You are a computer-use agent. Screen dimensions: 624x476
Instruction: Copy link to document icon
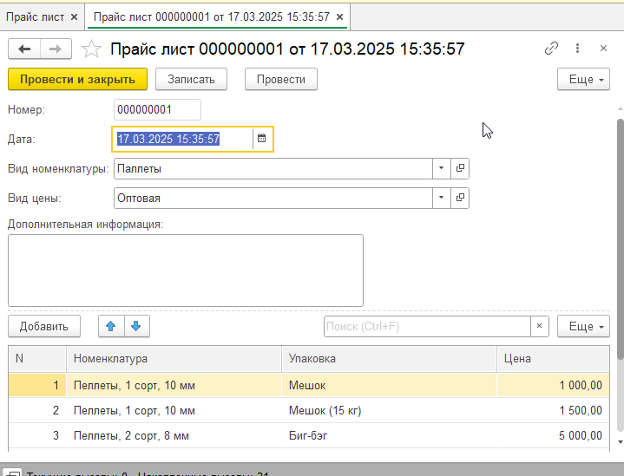(x=551, y=49)
